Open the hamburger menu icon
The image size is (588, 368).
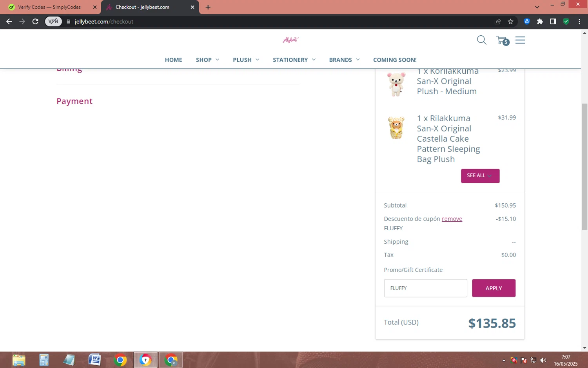[x=520, y=40]
